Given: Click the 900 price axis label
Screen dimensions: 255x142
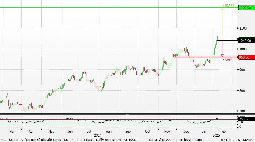Looking at the screenshot, I should [x=242, y=70].
